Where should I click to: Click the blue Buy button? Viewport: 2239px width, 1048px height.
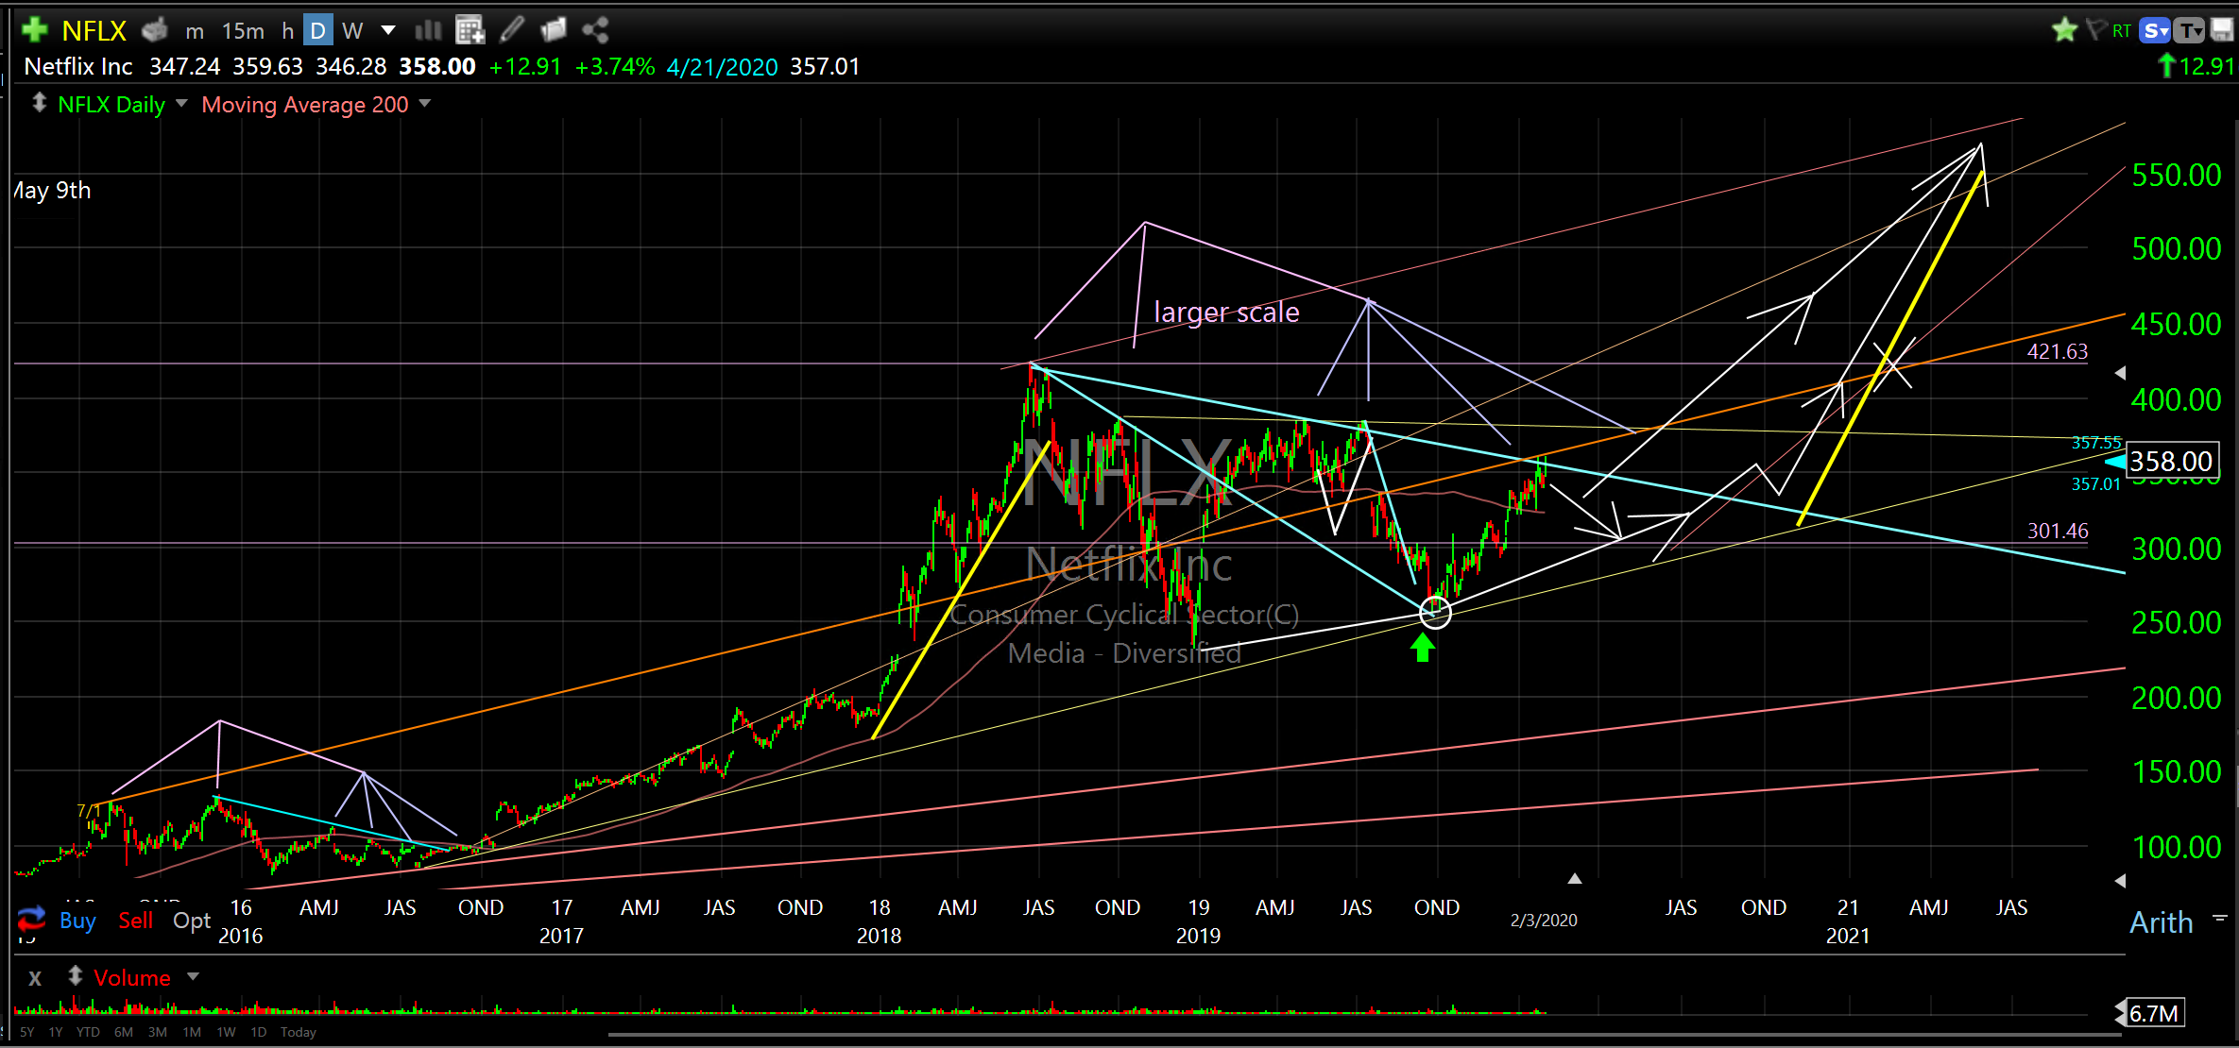77,921
